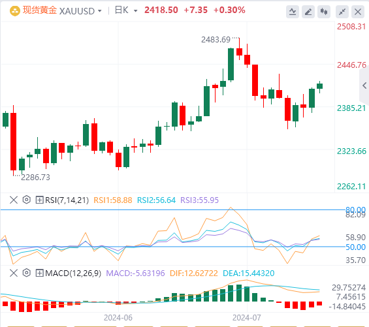Select the pencil drawing tool icon

click(308, 12)
